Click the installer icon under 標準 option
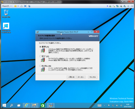 coord(43,50)
